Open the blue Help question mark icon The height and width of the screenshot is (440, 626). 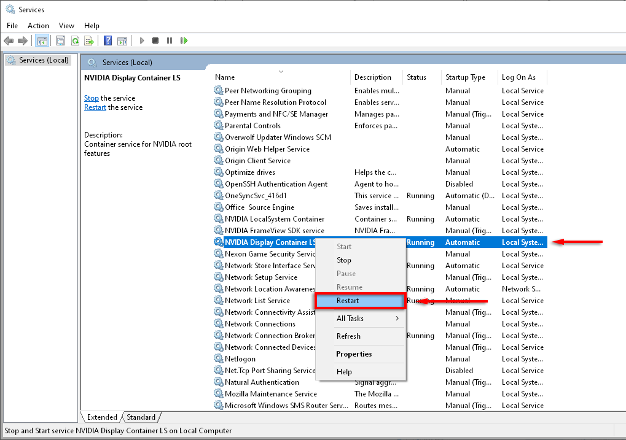(x=108, y=41)
